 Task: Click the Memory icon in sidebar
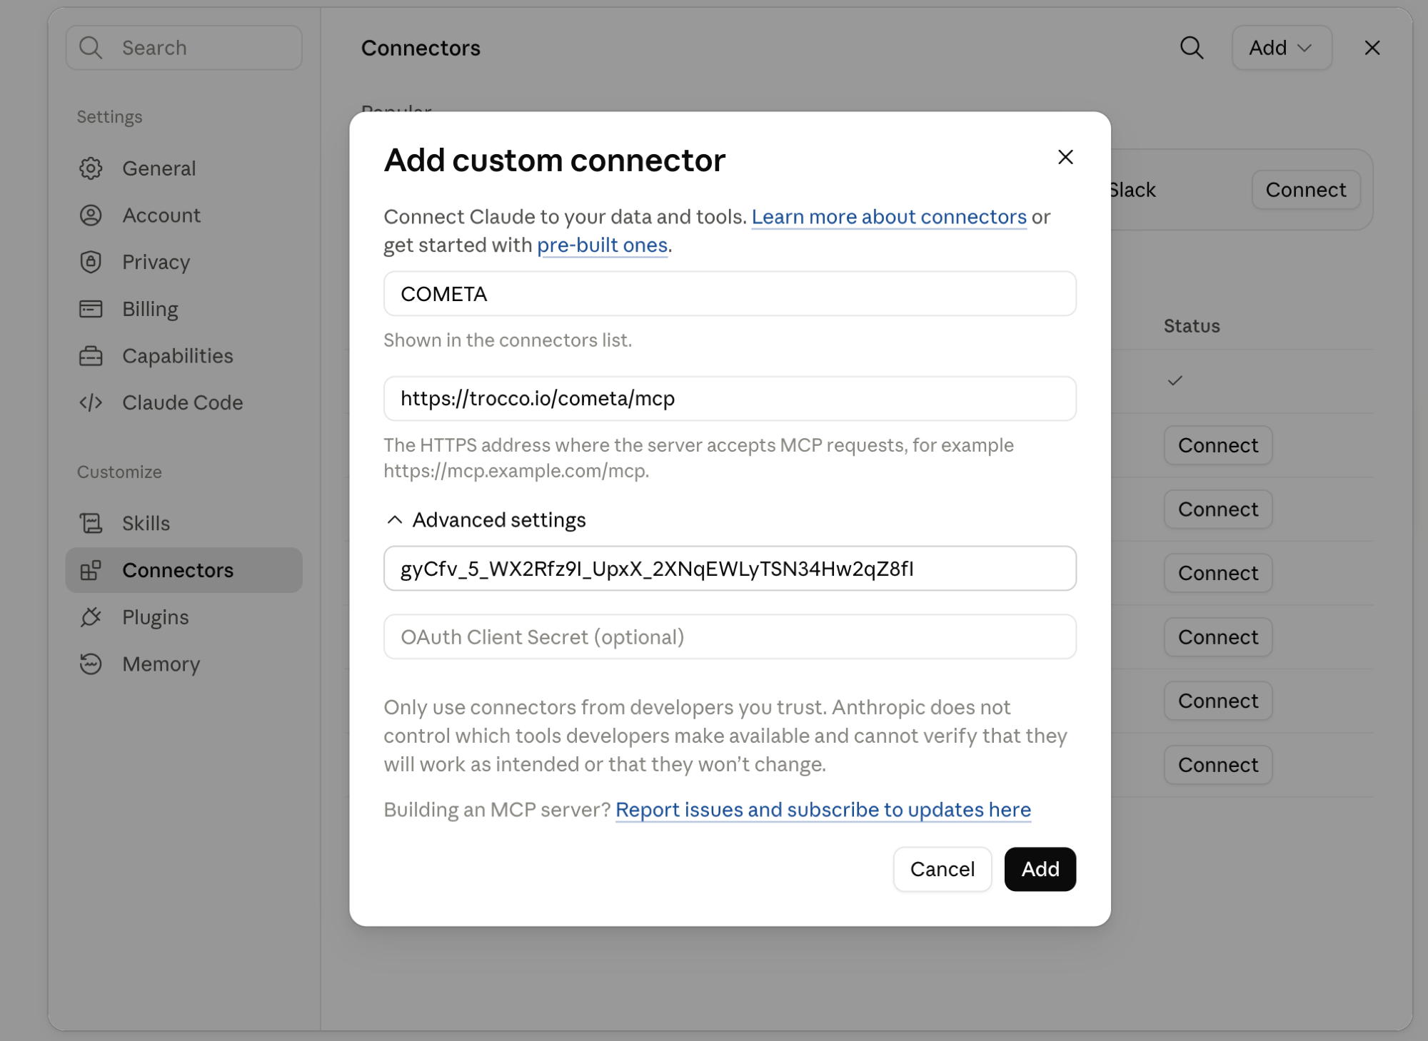[x=91, y=664]
